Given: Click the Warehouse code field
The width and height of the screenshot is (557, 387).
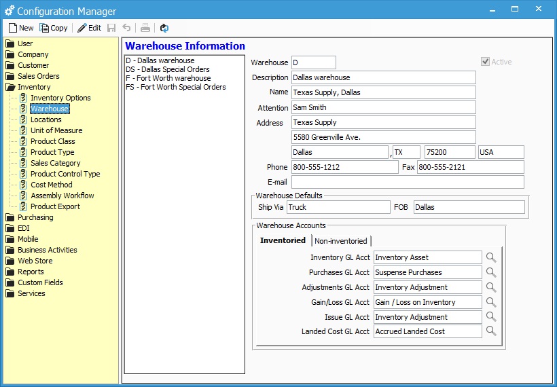Looking at the screenshot, I should [314, 62].
